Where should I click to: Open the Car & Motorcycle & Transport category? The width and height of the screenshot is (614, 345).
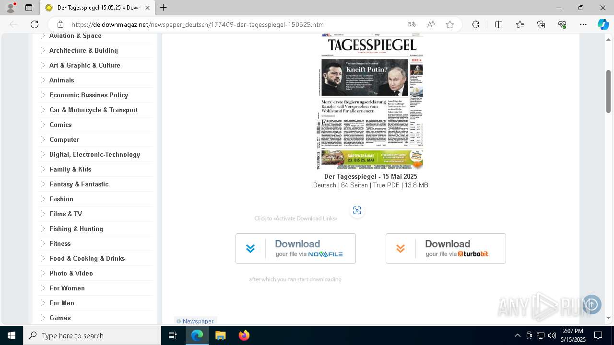click(x=94, y=110)
